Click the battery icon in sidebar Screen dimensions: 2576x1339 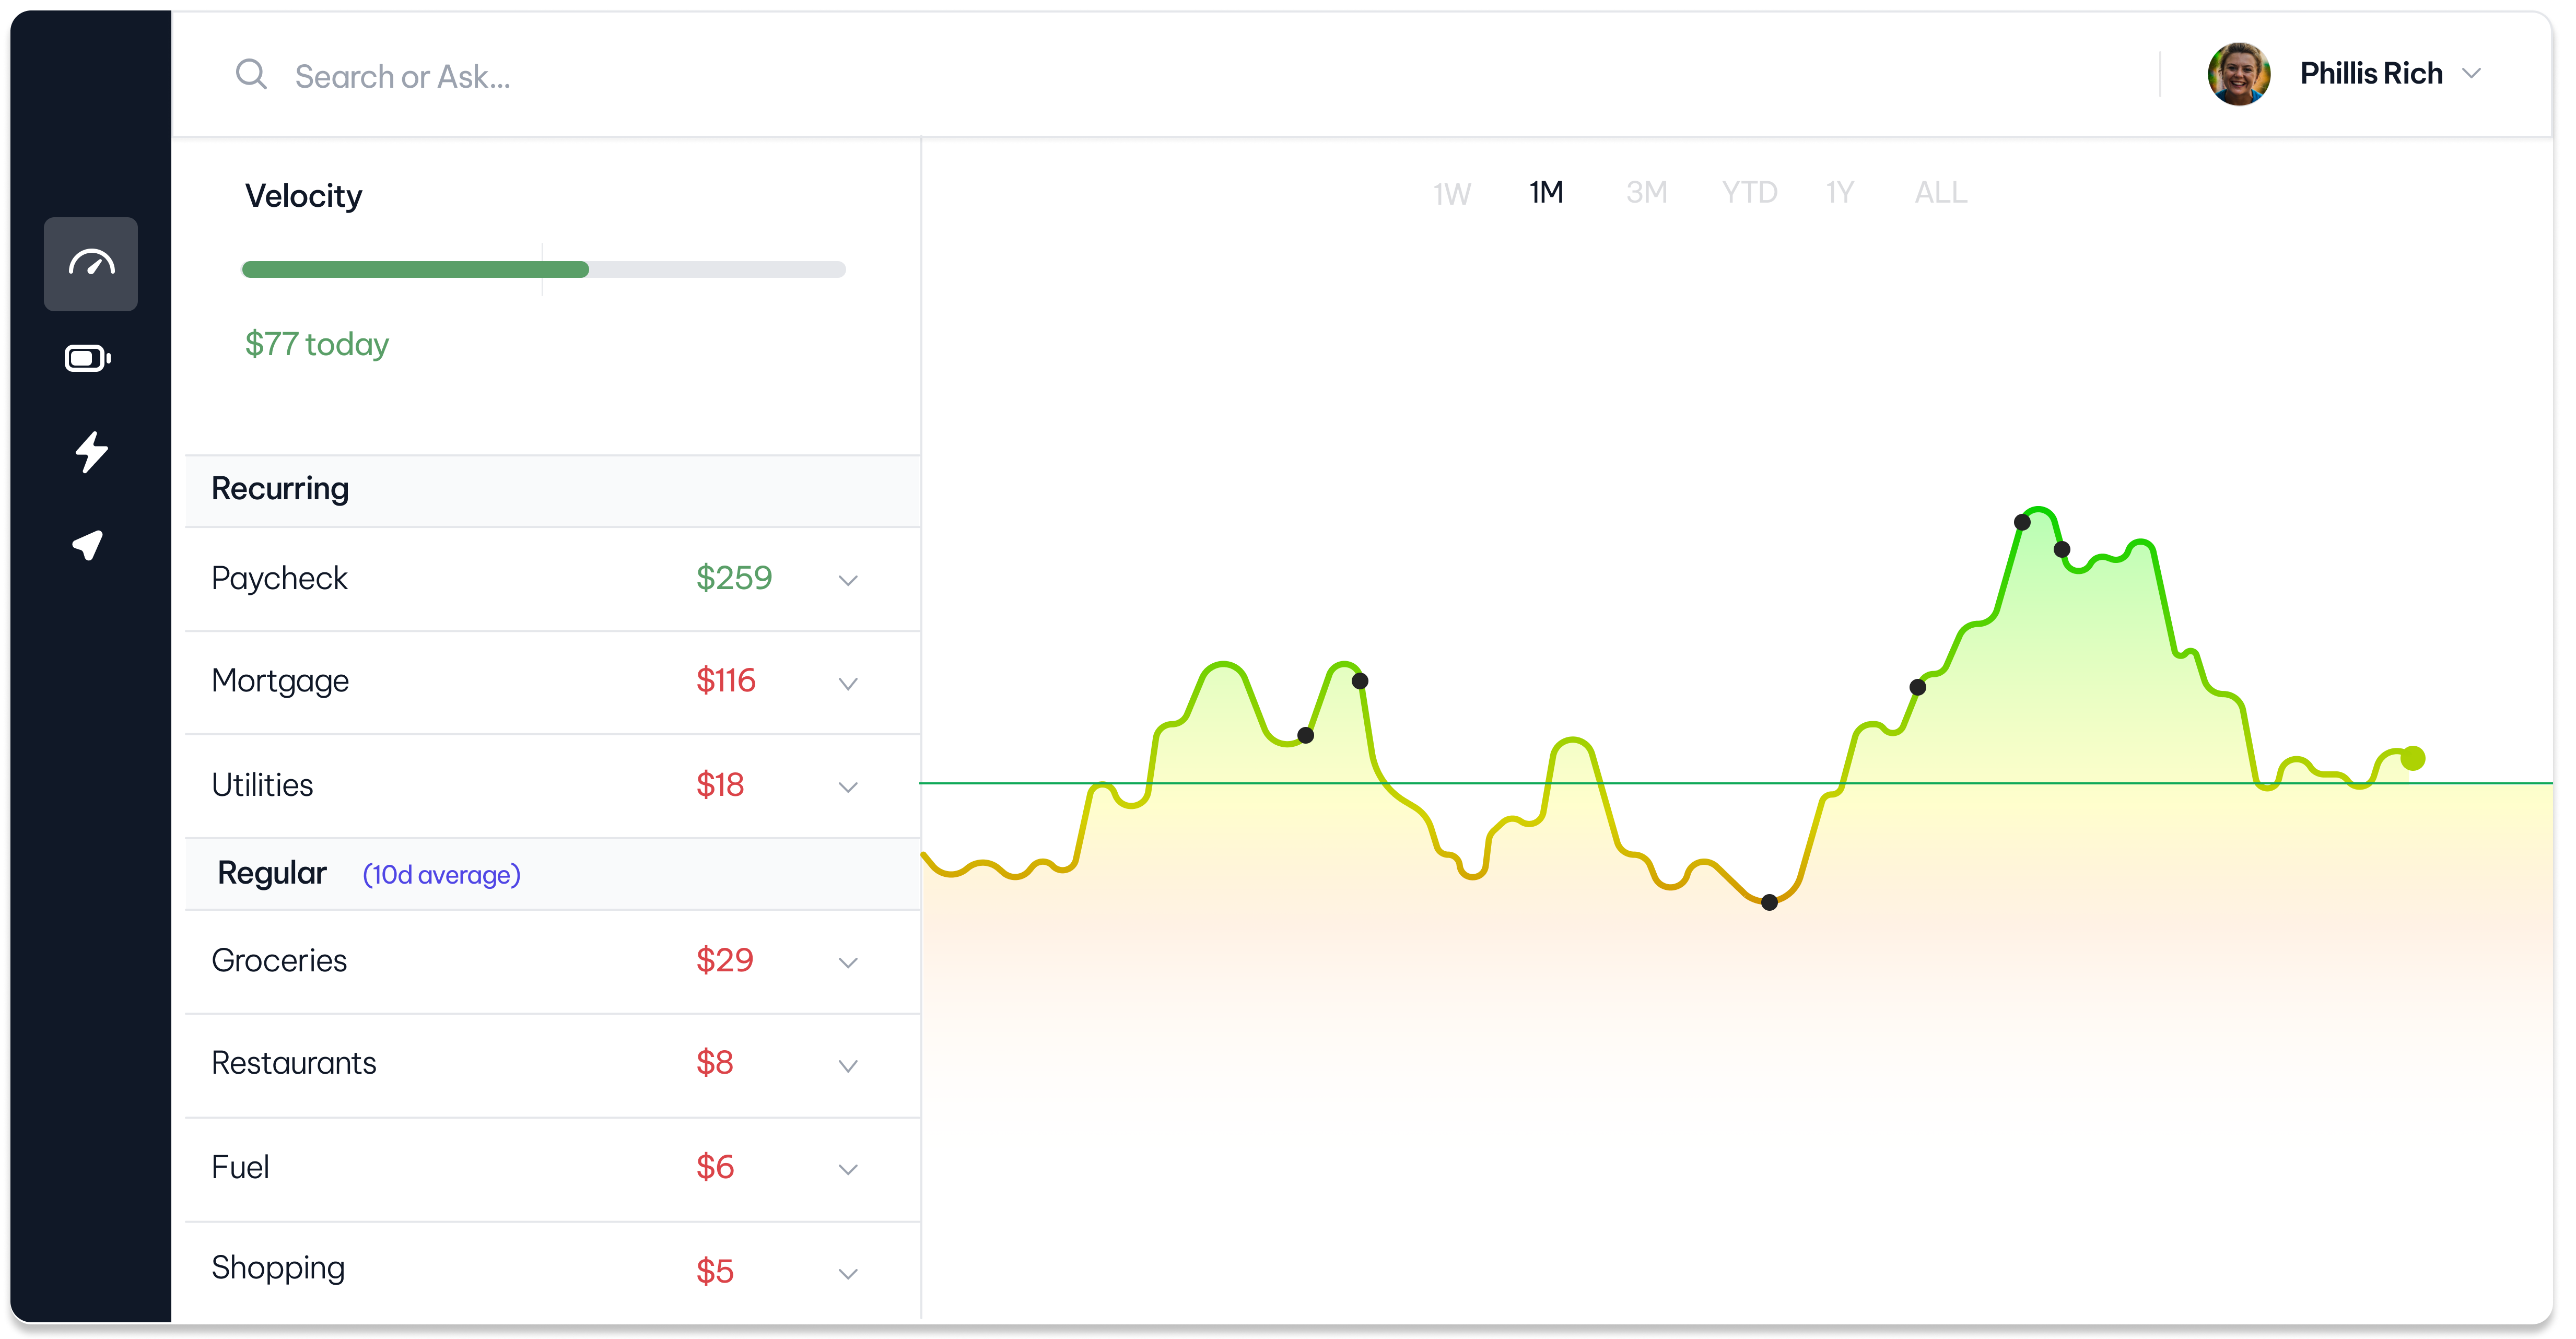pos(88,358)
